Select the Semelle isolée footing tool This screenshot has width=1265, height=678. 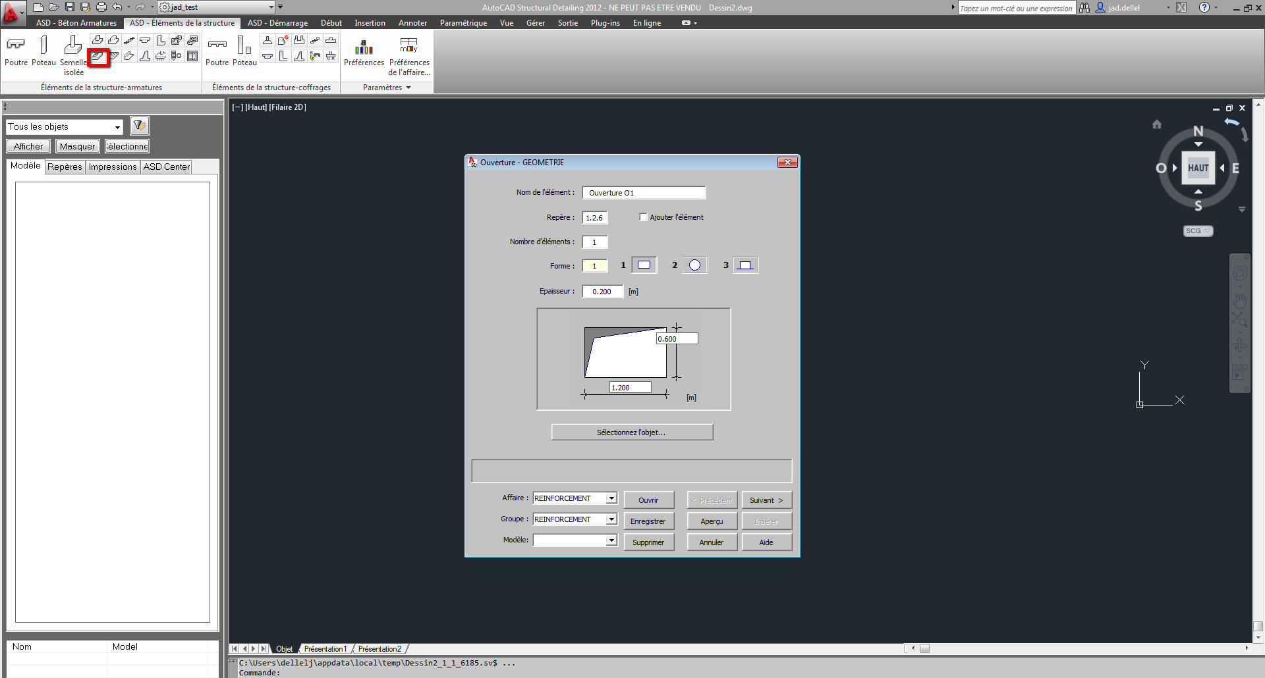click(73, 55)
